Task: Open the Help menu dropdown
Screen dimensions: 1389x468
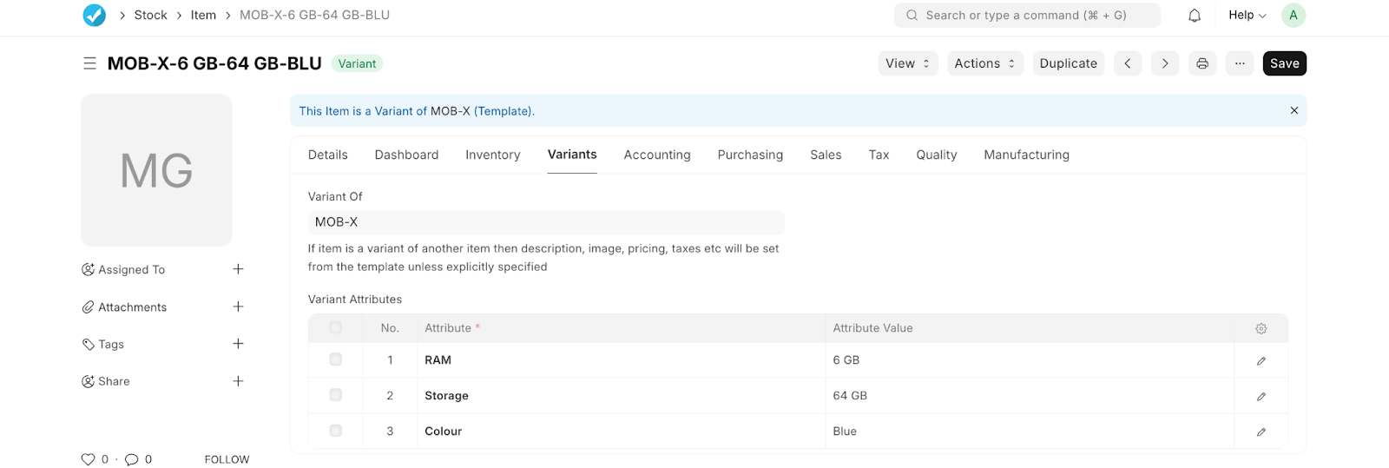Action: pos(1247,15)
